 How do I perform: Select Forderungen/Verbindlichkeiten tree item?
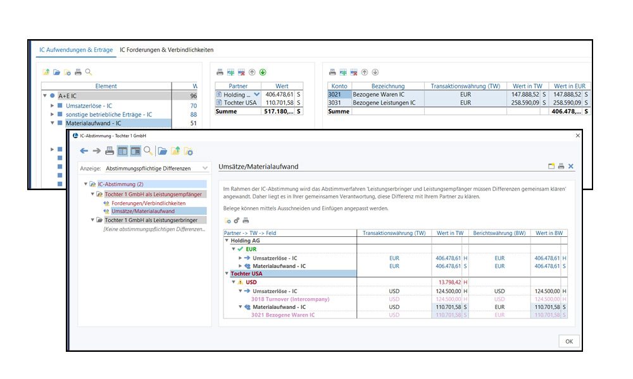[149, 203]
